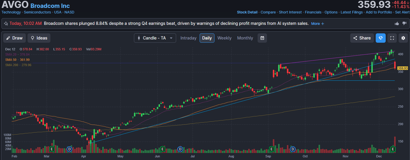Screen dimensions: 410x160
Task: Open chart settings gear
Action: click(x=403, y=38)
